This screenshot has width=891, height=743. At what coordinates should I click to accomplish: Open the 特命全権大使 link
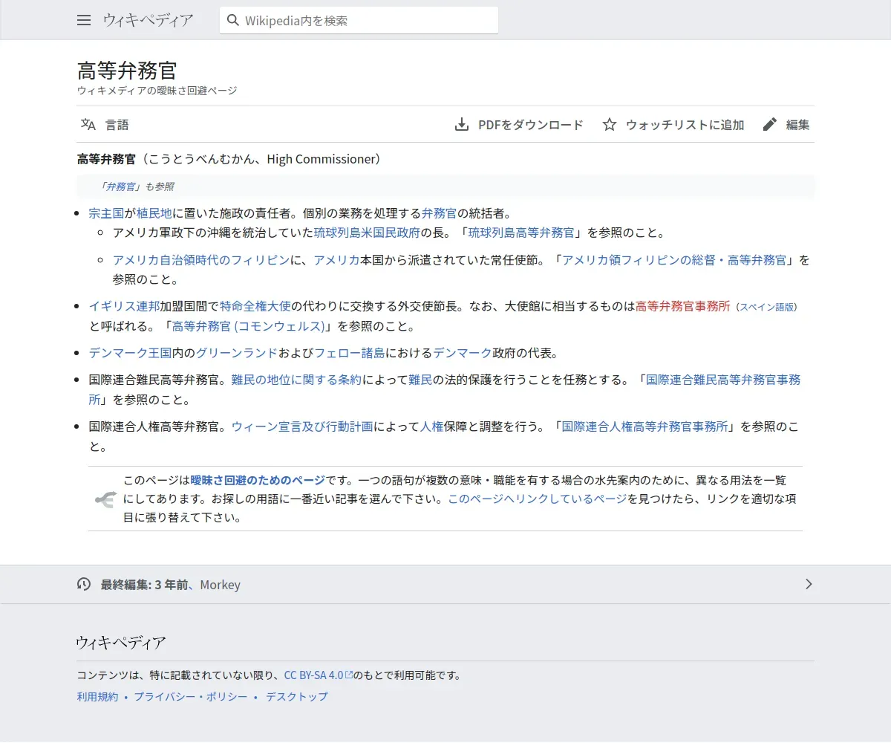click(x=255, y=306)
